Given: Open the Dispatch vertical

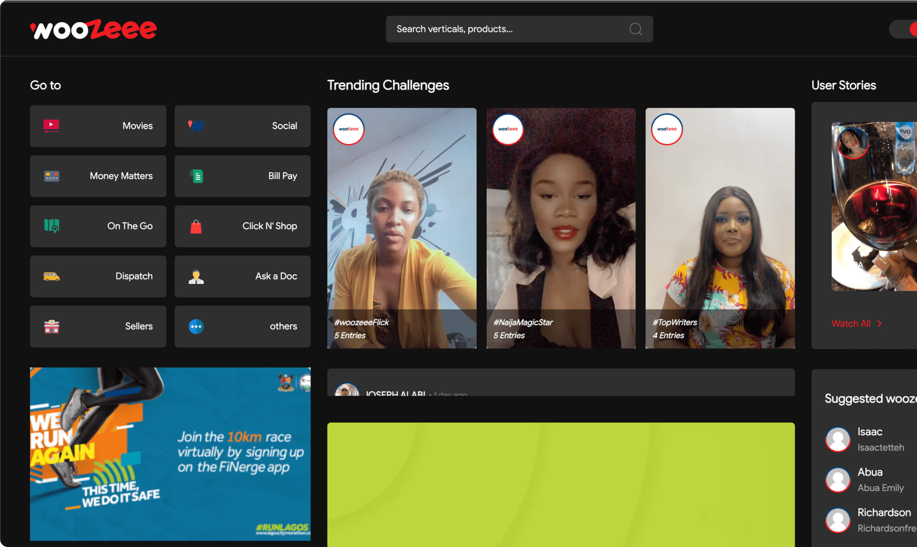Looking at the screenshot, I should (x=98, y=276).
